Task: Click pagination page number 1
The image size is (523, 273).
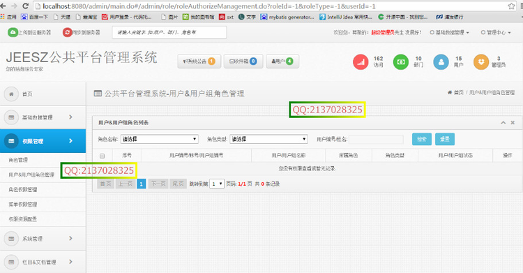Action: coord(142,184)
